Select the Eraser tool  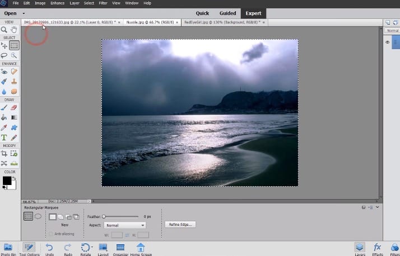coord(14,108)
